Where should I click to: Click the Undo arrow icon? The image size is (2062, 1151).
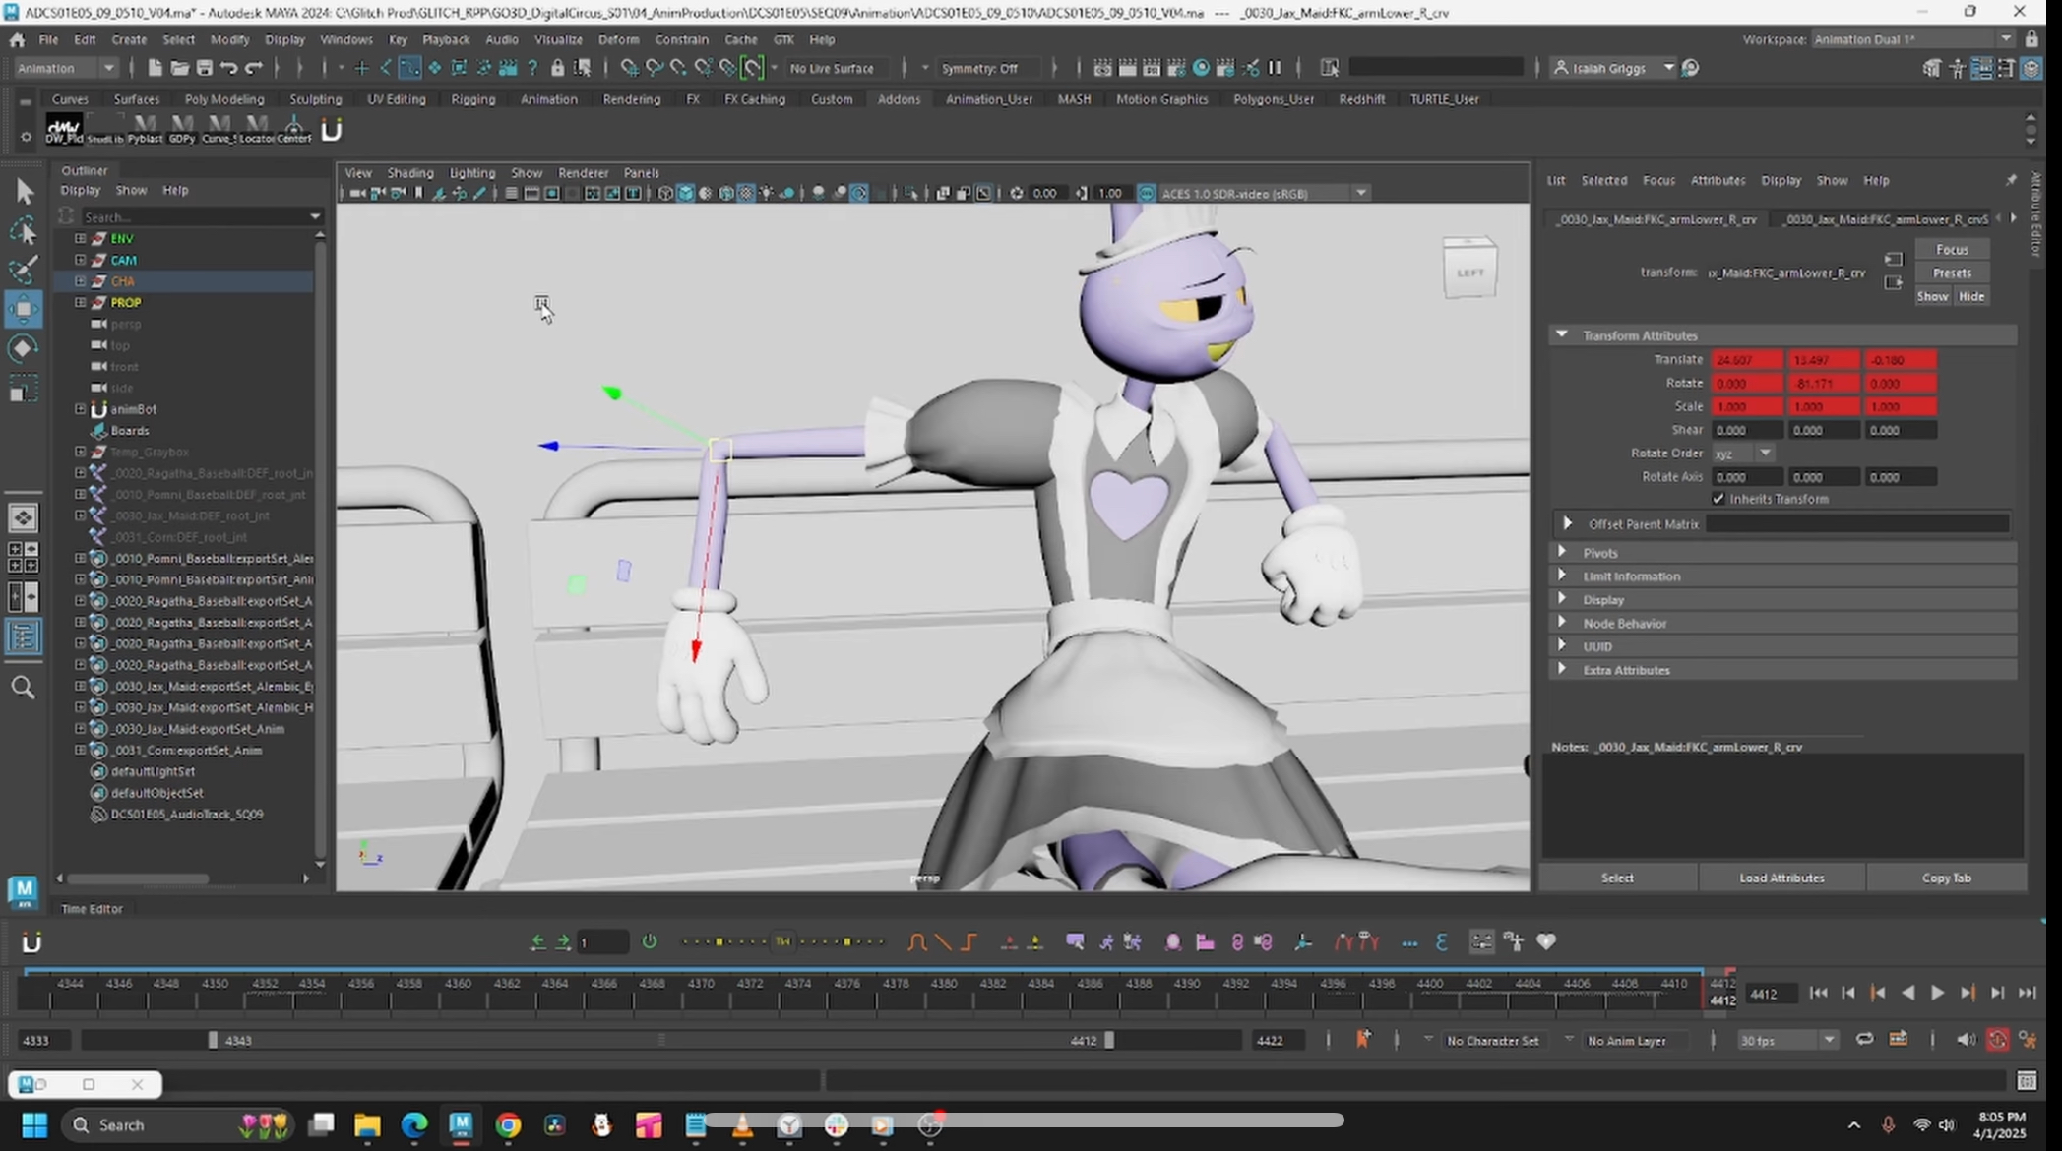tap(228, 68)
